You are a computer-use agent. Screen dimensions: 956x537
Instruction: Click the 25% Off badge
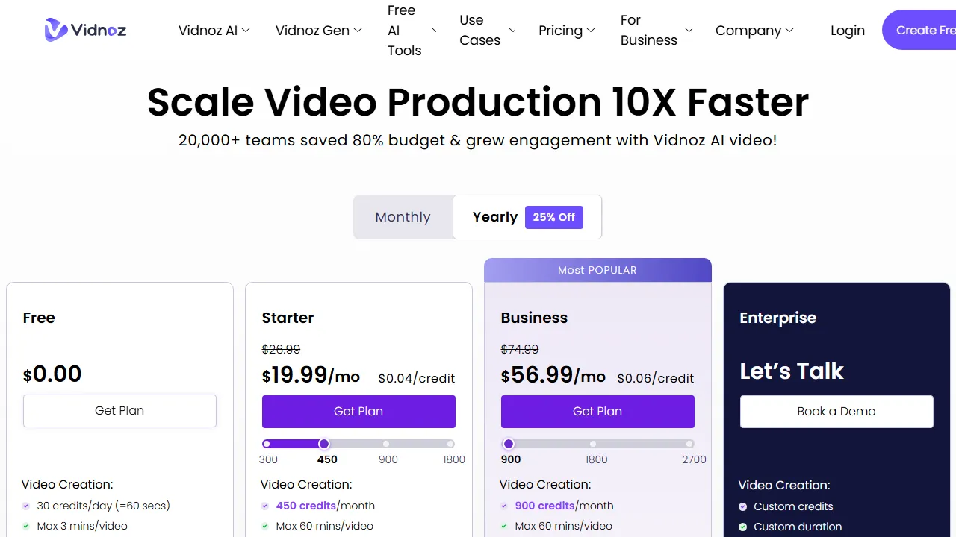pos(554,217)
